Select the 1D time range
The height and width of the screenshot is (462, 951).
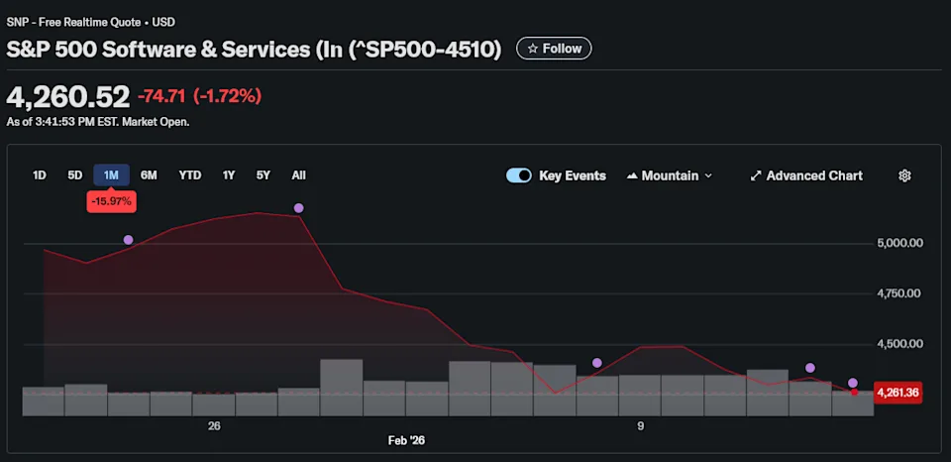pyautogui.click(x=40, y=175)
